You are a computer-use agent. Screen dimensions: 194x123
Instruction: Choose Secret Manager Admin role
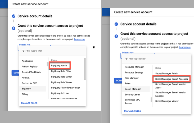[x=167, y=74]
